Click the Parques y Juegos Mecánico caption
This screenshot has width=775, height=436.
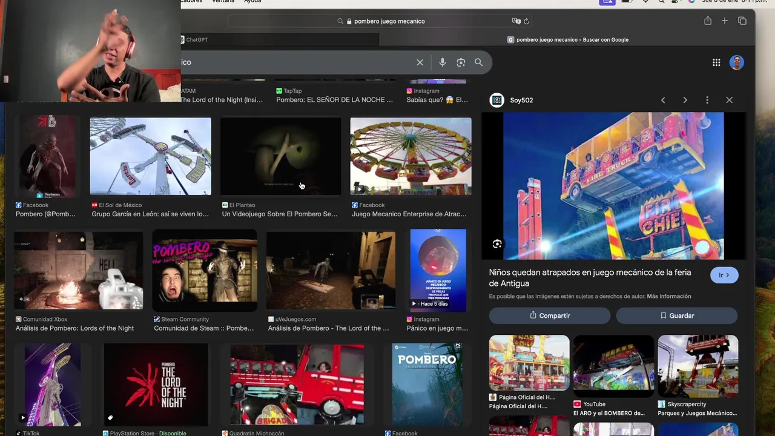coord(697,413)
